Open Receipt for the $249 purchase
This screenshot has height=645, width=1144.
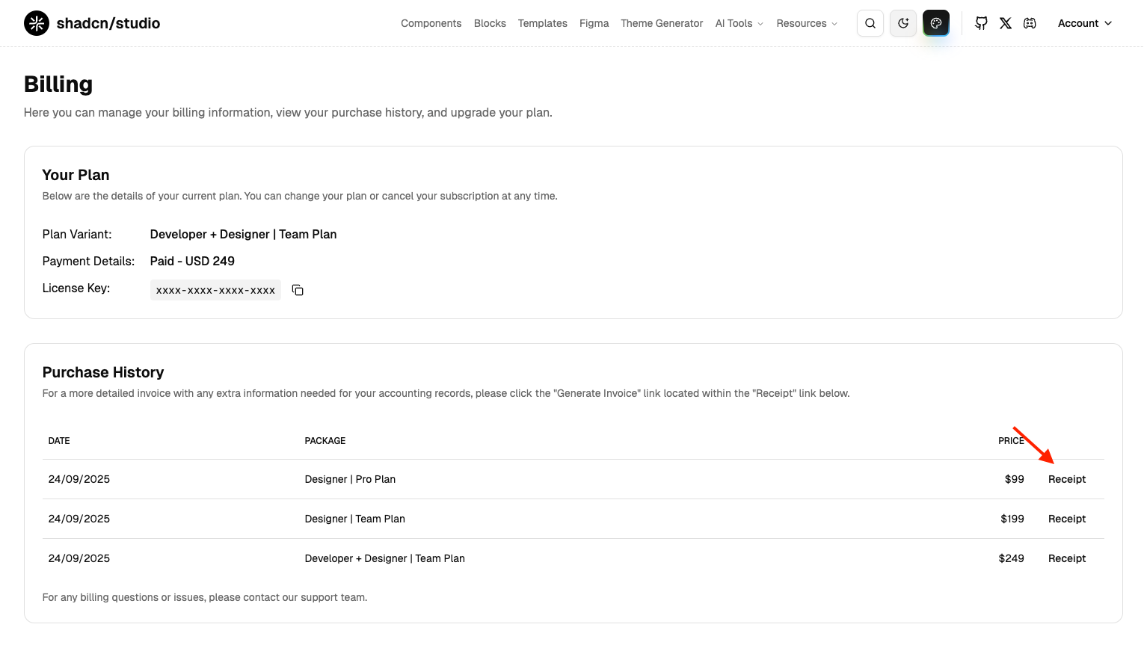(1066, 558)
